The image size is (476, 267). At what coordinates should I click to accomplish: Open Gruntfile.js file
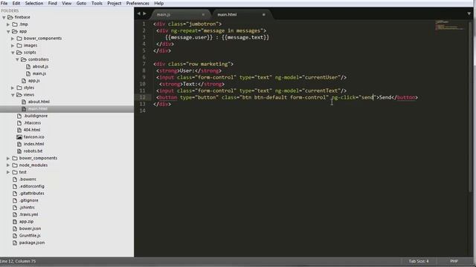tap(30, 236)
